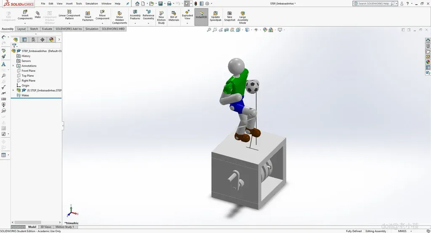Open SOLIDWORKS Forum in task pane
Screen dimensions: 431x233
click(428, 73)
